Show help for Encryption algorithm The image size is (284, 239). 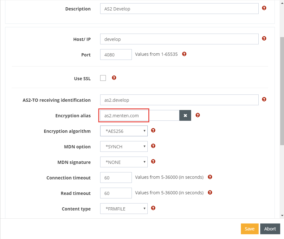[153, 130]
